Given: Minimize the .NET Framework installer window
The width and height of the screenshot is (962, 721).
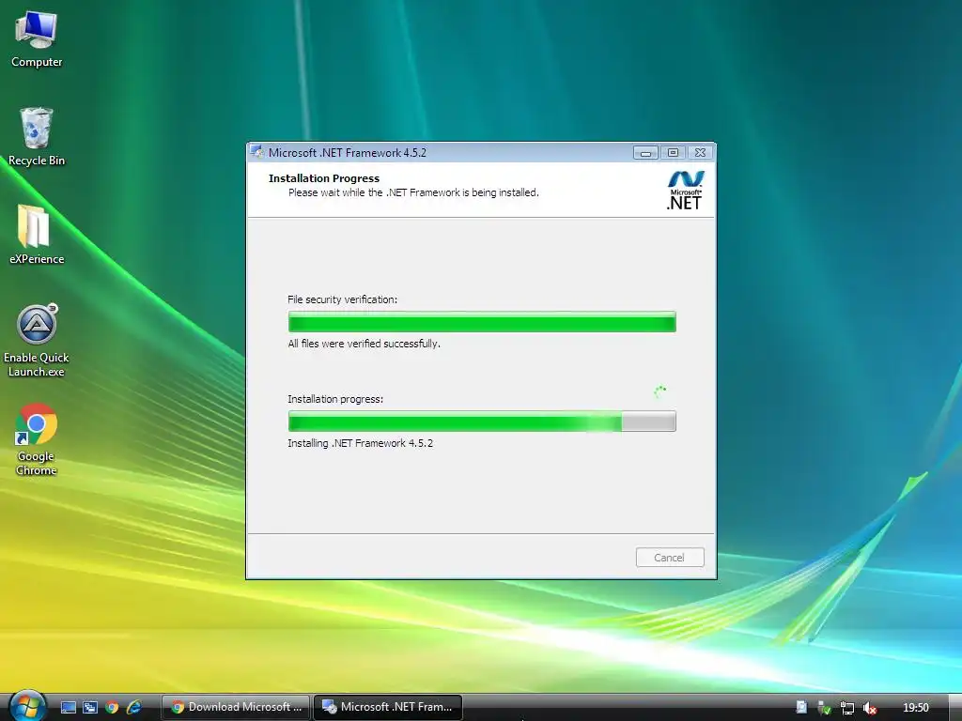Looking at the screenshot, I should click(x=645, y=153).
